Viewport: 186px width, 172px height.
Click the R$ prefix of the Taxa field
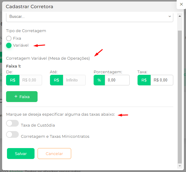point(144,80)
